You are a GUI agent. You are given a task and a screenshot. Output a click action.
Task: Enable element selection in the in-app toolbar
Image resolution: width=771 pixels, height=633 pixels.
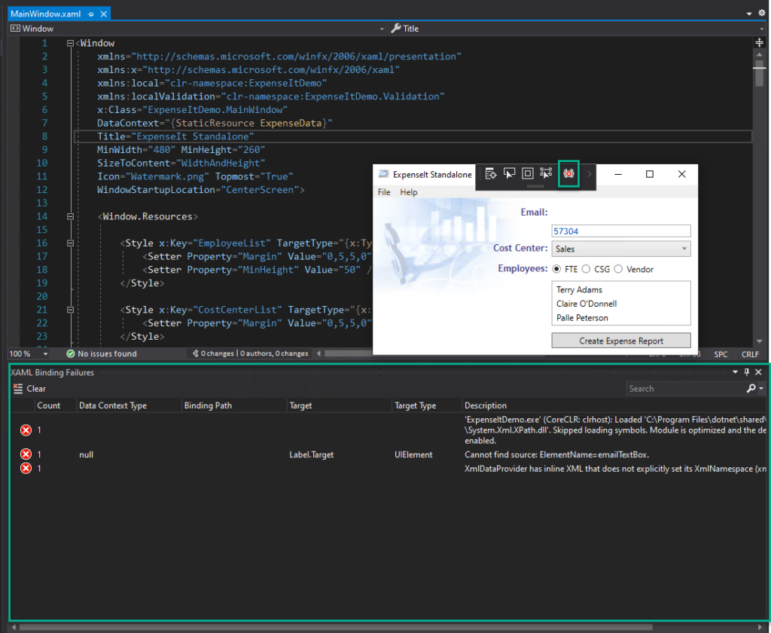coord(510,173)
